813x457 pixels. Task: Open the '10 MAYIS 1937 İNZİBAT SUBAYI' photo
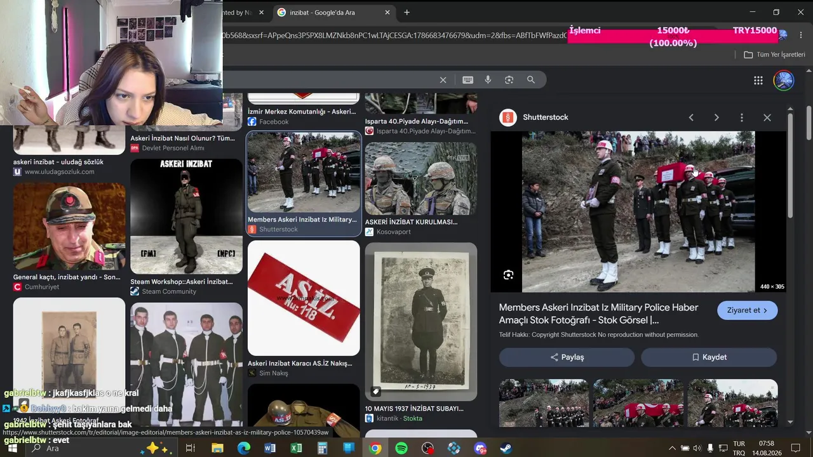pos(420,322)
